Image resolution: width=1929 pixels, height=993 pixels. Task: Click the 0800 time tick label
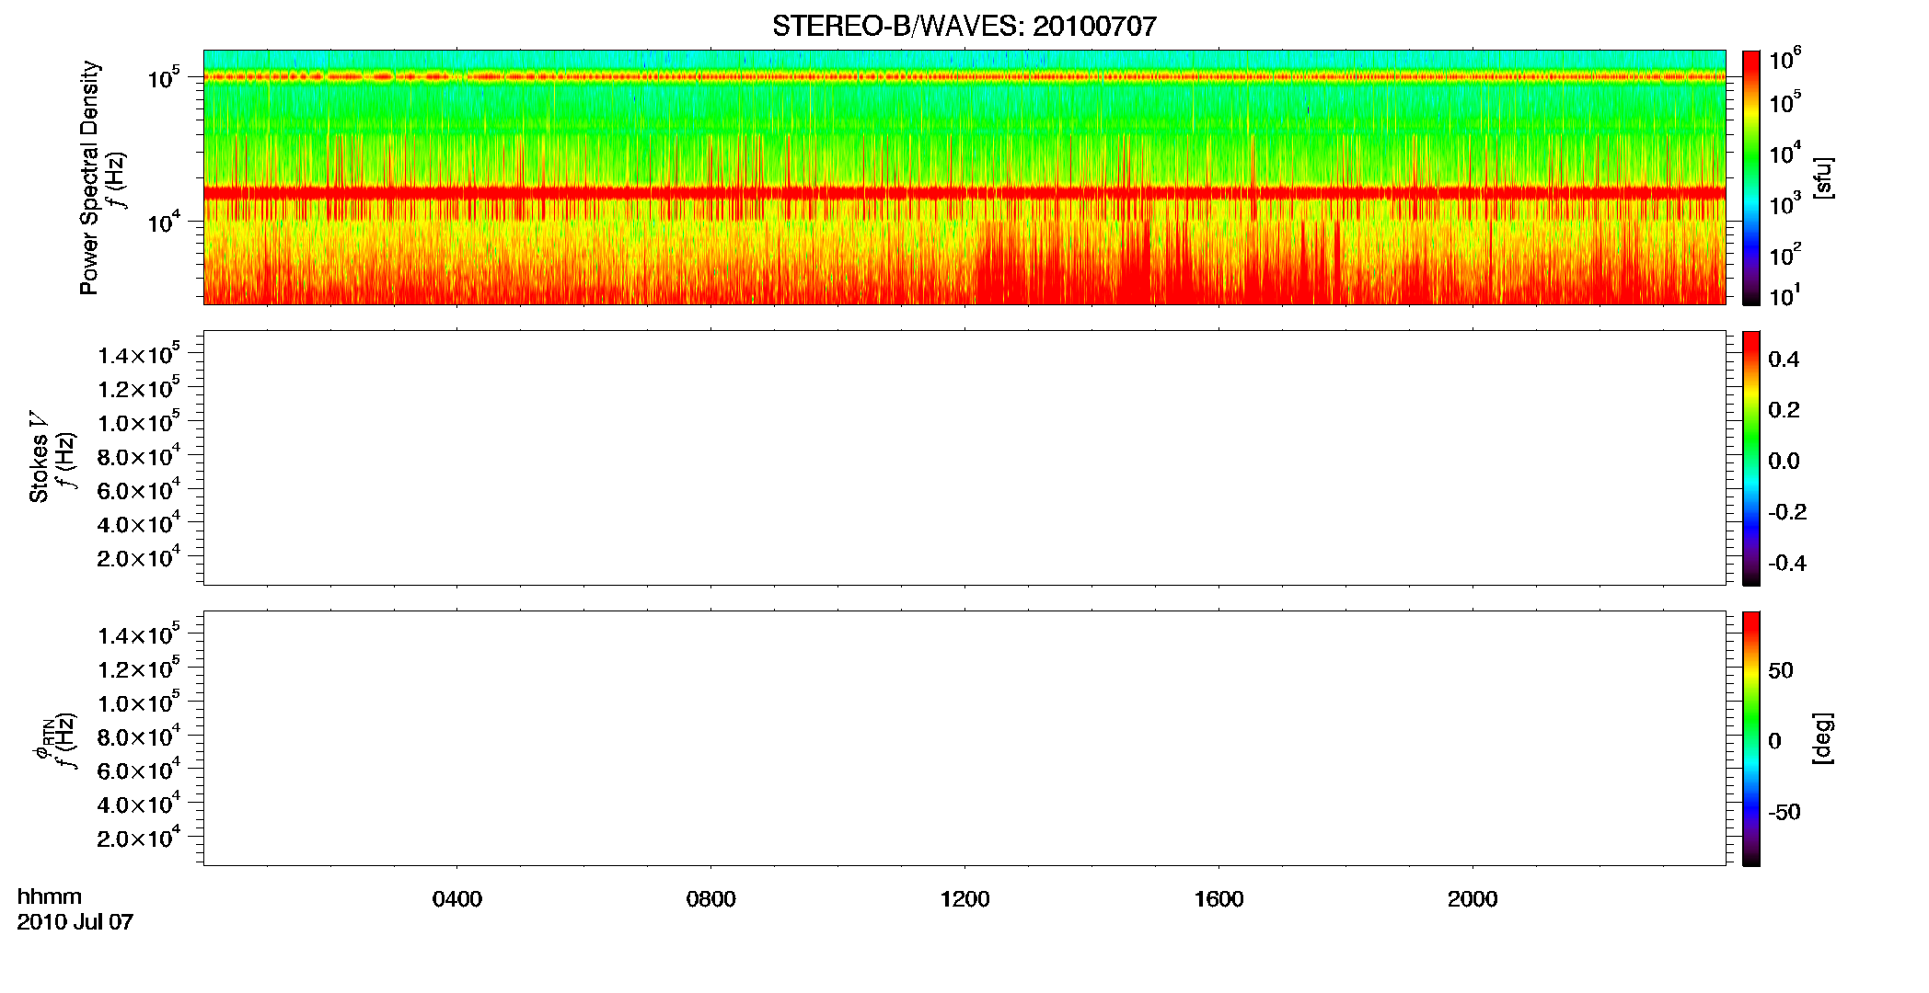pos(710,899)
